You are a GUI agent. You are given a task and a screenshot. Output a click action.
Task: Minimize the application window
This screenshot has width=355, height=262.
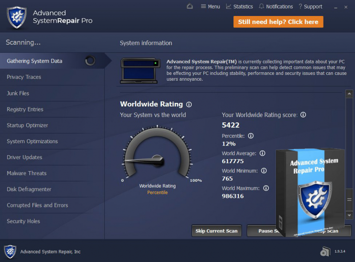[x=336, y=8]
